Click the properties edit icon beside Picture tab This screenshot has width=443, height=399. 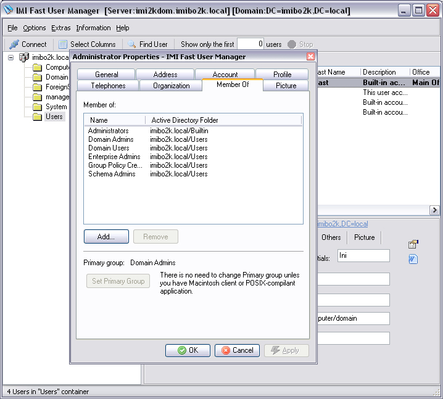point(413,244)
